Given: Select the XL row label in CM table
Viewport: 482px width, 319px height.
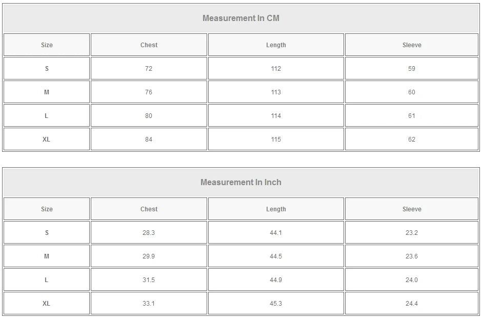Looking at the screenshot, I should point(47,139).
